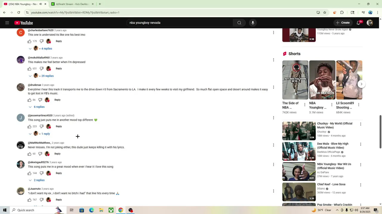The image size is (382, 214).
Task: Open Windows notification center icon
Action: click(376, 210)
